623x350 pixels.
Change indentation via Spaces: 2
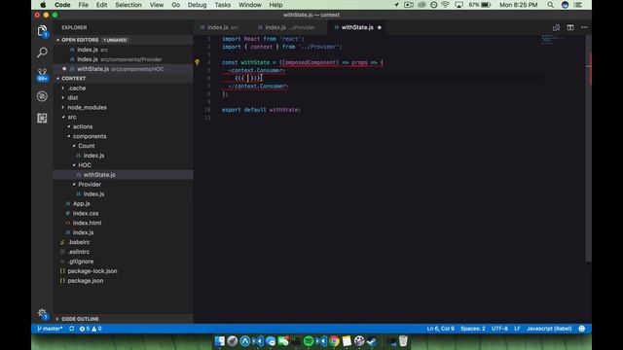tap(473, 329)
